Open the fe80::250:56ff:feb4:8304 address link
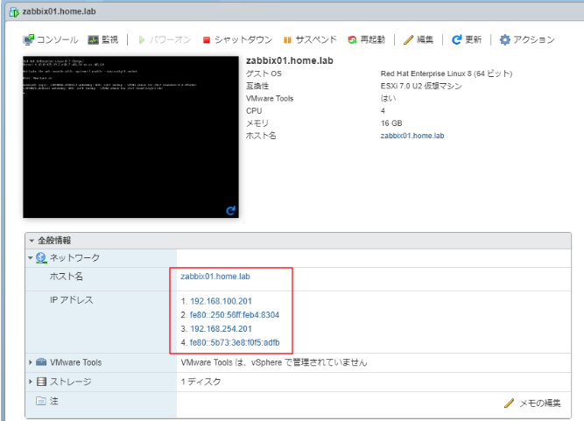584x421 pixels. (x=235, y=315)
